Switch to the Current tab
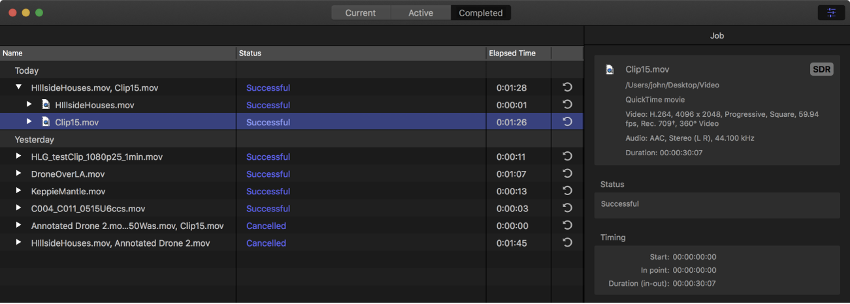 361,13
